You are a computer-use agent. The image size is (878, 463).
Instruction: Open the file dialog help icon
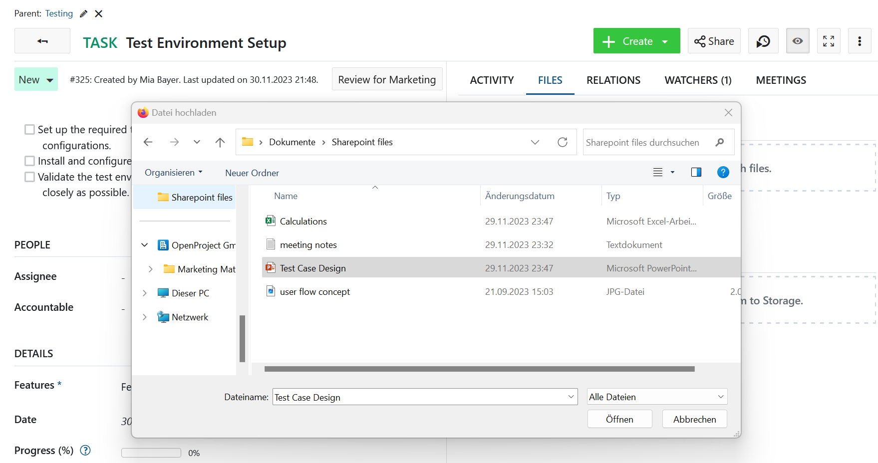722,173
